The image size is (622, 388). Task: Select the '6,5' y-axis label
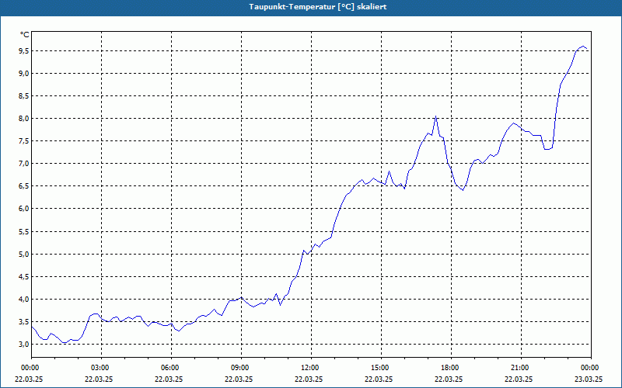[x=24, y=186]
